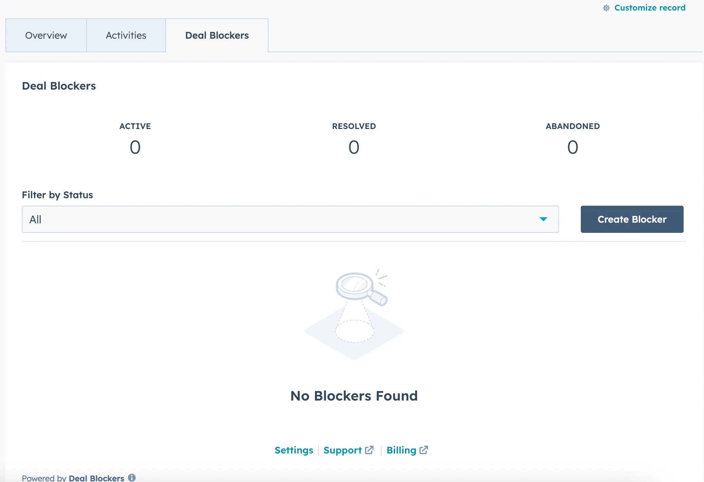Select the Deal Blockers tab
Screen dimensions: 704x482
click(x=217, y=35)
